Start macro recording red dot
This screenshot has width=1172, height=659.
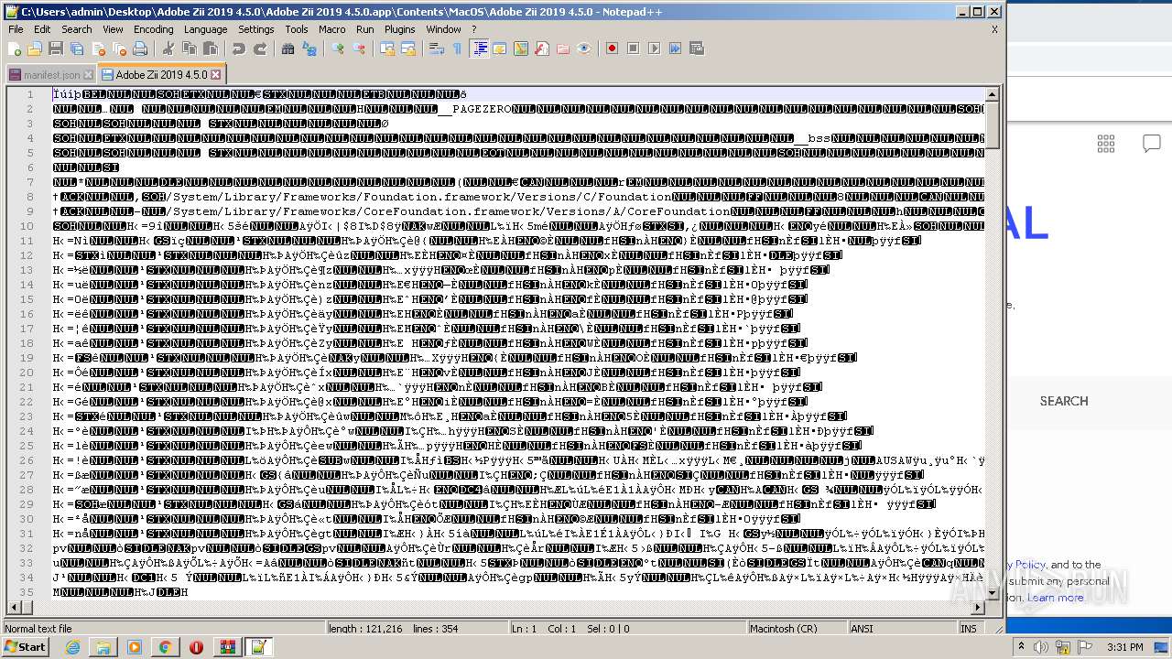click(612, 49)
